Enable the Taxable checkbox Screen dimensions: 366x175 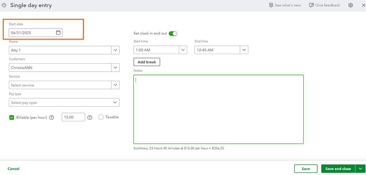101,117
